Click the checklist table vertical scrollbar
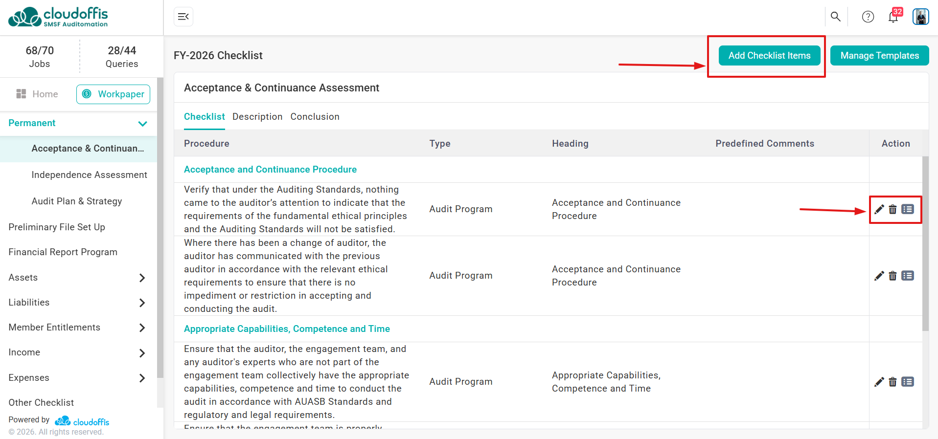 [x=925, y=243]
